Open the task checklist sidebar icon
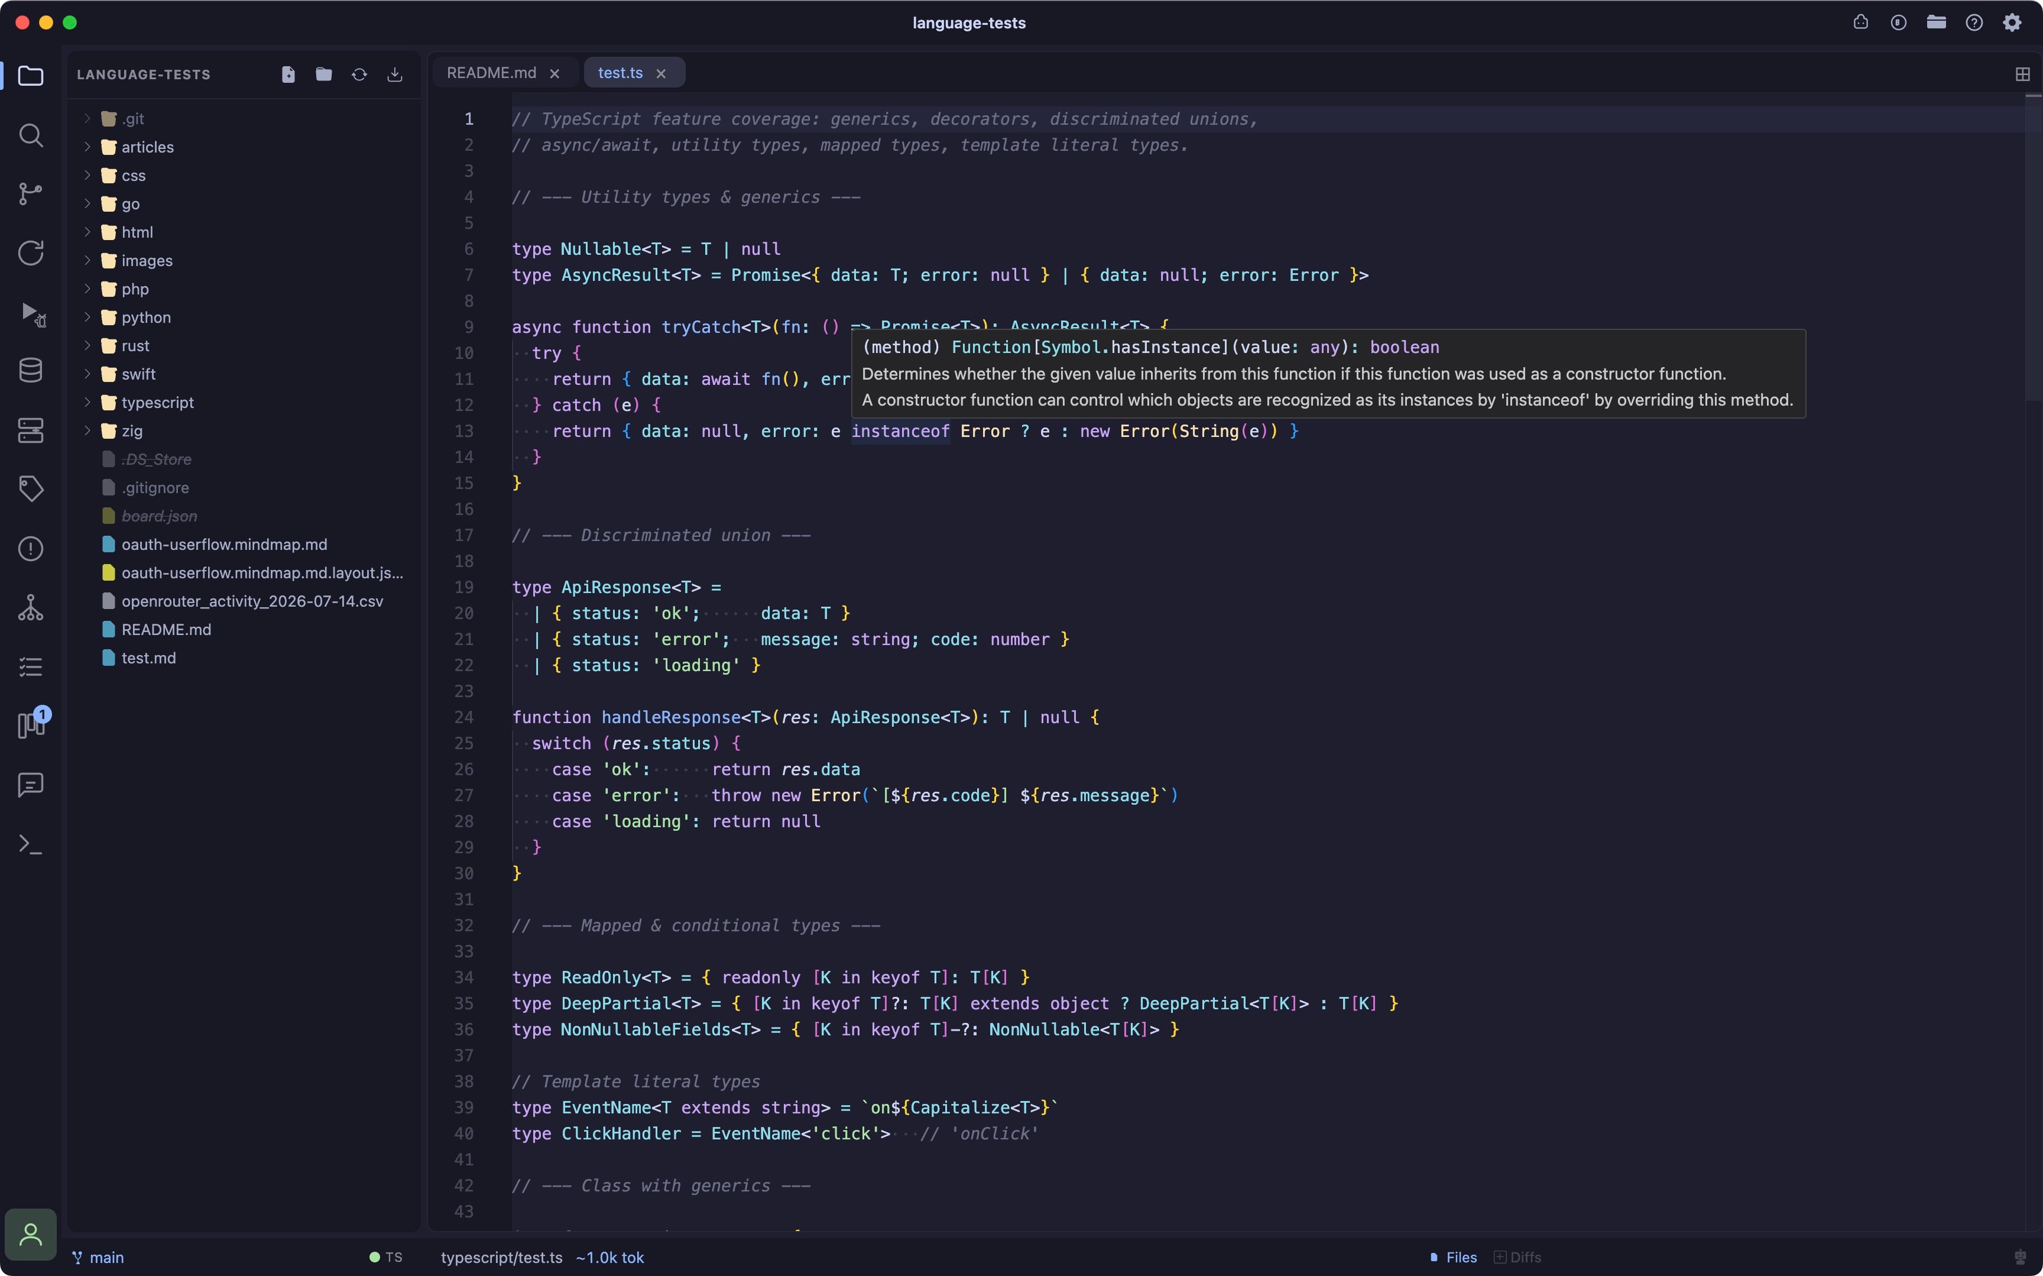Image resolution: width=2043 pixels, height=1276 pixels. (x=30, y=667)
